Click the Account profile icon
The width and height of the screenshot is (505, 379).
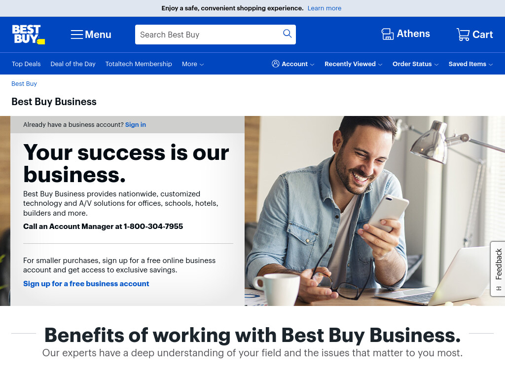pos(275,64)
